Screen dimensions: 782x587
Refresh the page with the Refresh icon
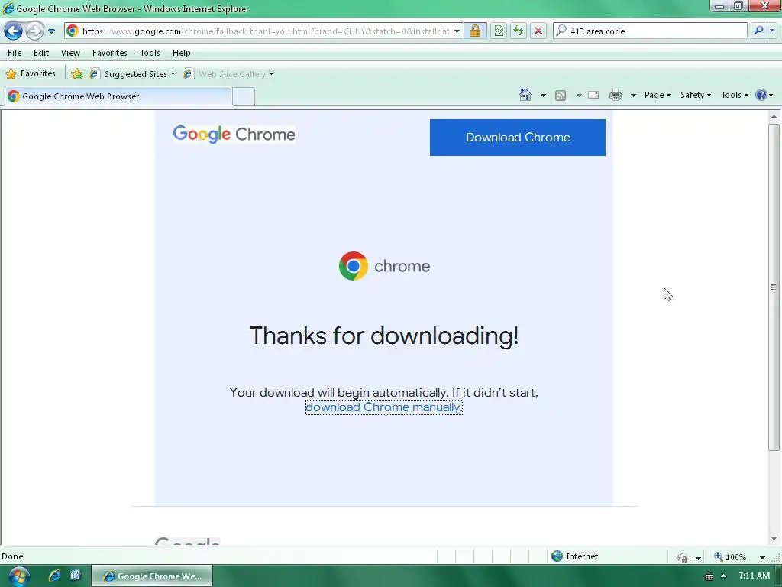pyautogui.click(x=519, y=31)
